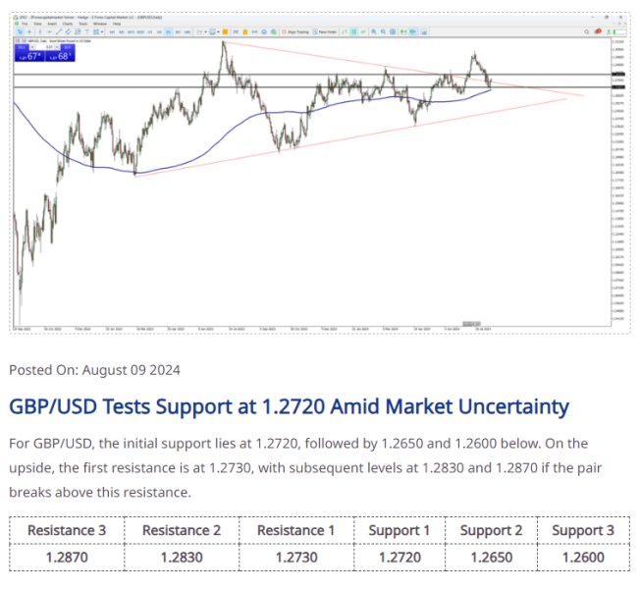This screenshot has width=640, height=589.
Task: Open the search magnifier in terminal toolbar
Action: (587, 31)
